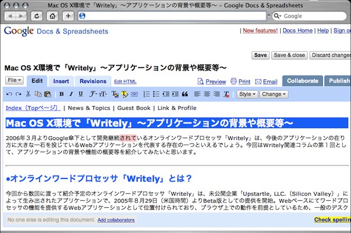Click the browser address bar
The height and width of the screenshot is (233, 351).
(x=172, y=16)
